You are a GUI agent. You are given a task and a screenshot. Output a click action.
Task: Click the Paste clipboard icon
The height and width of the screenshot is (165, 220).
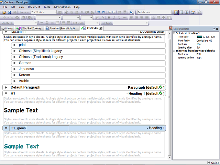pyautogui.click(x=77, y=12)
